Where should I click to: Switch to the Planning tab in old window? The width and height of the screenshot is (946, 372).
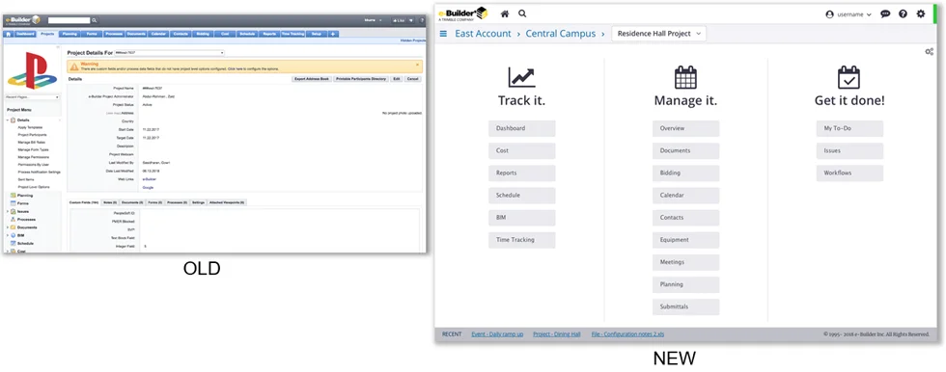tap(70, 35)
